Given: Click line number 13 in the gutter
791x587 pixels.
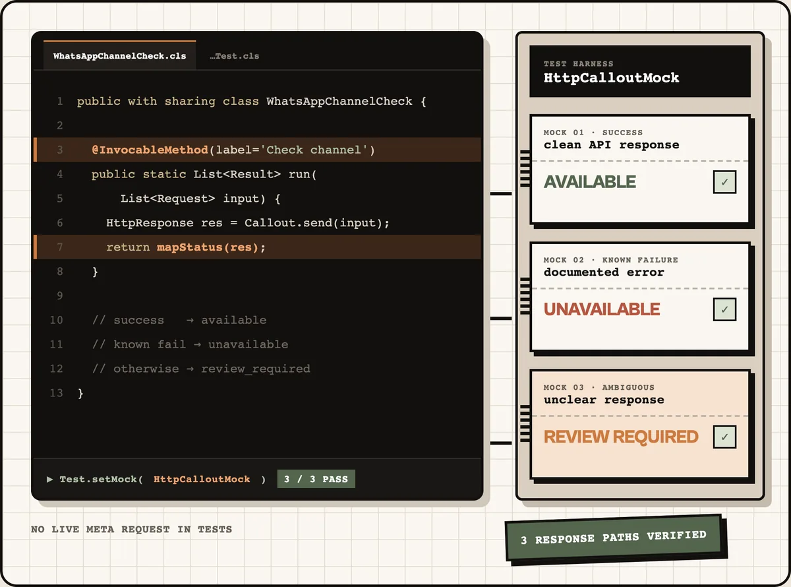Looking at the screenshot, I should point(57,393).
